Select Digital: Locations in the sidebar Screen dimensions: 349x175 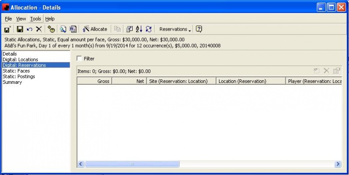click(x=20, y=59)
